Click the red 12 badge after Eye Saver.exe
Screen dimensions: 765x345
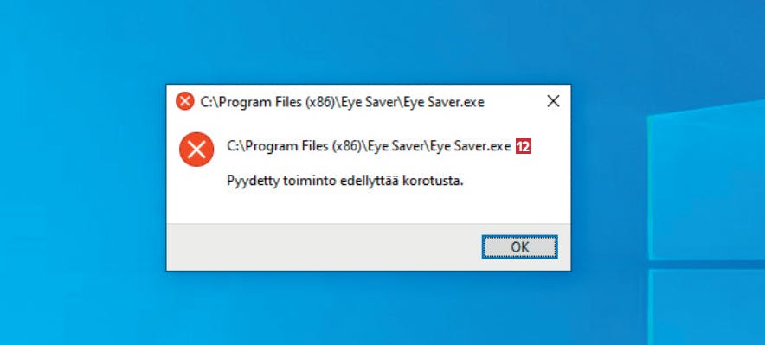click(x=524, y=146)
